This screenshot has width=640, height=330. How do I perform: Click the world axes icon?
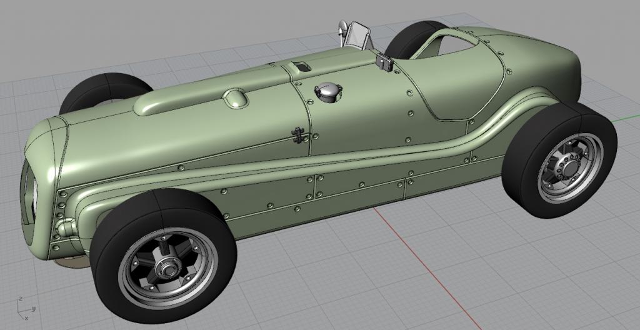point(25,309)
